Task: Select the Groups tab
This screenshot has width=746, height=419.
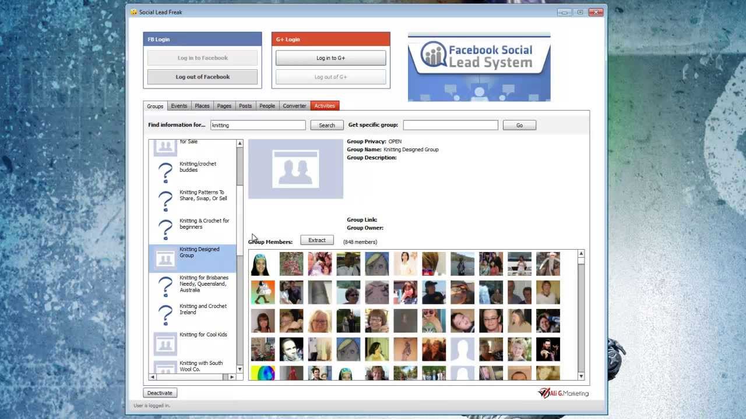Action: 155,106
